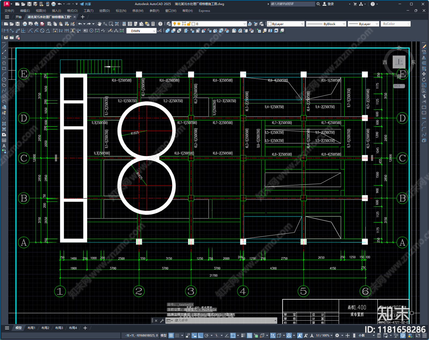Click the Help question mark icon

pos(160,24)
